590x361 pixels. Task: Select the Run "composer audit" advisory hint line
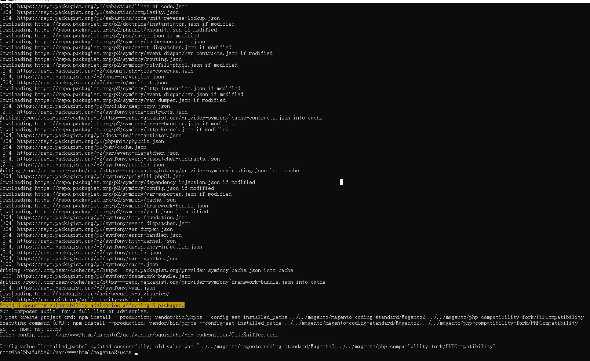[74, 311]
